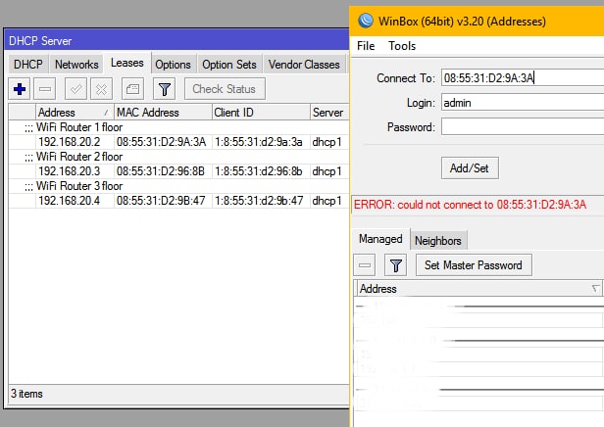604x427 pixels.
Task: Click the Enable checkmark icon in DHCP toolbar
Action: [75, 89]
